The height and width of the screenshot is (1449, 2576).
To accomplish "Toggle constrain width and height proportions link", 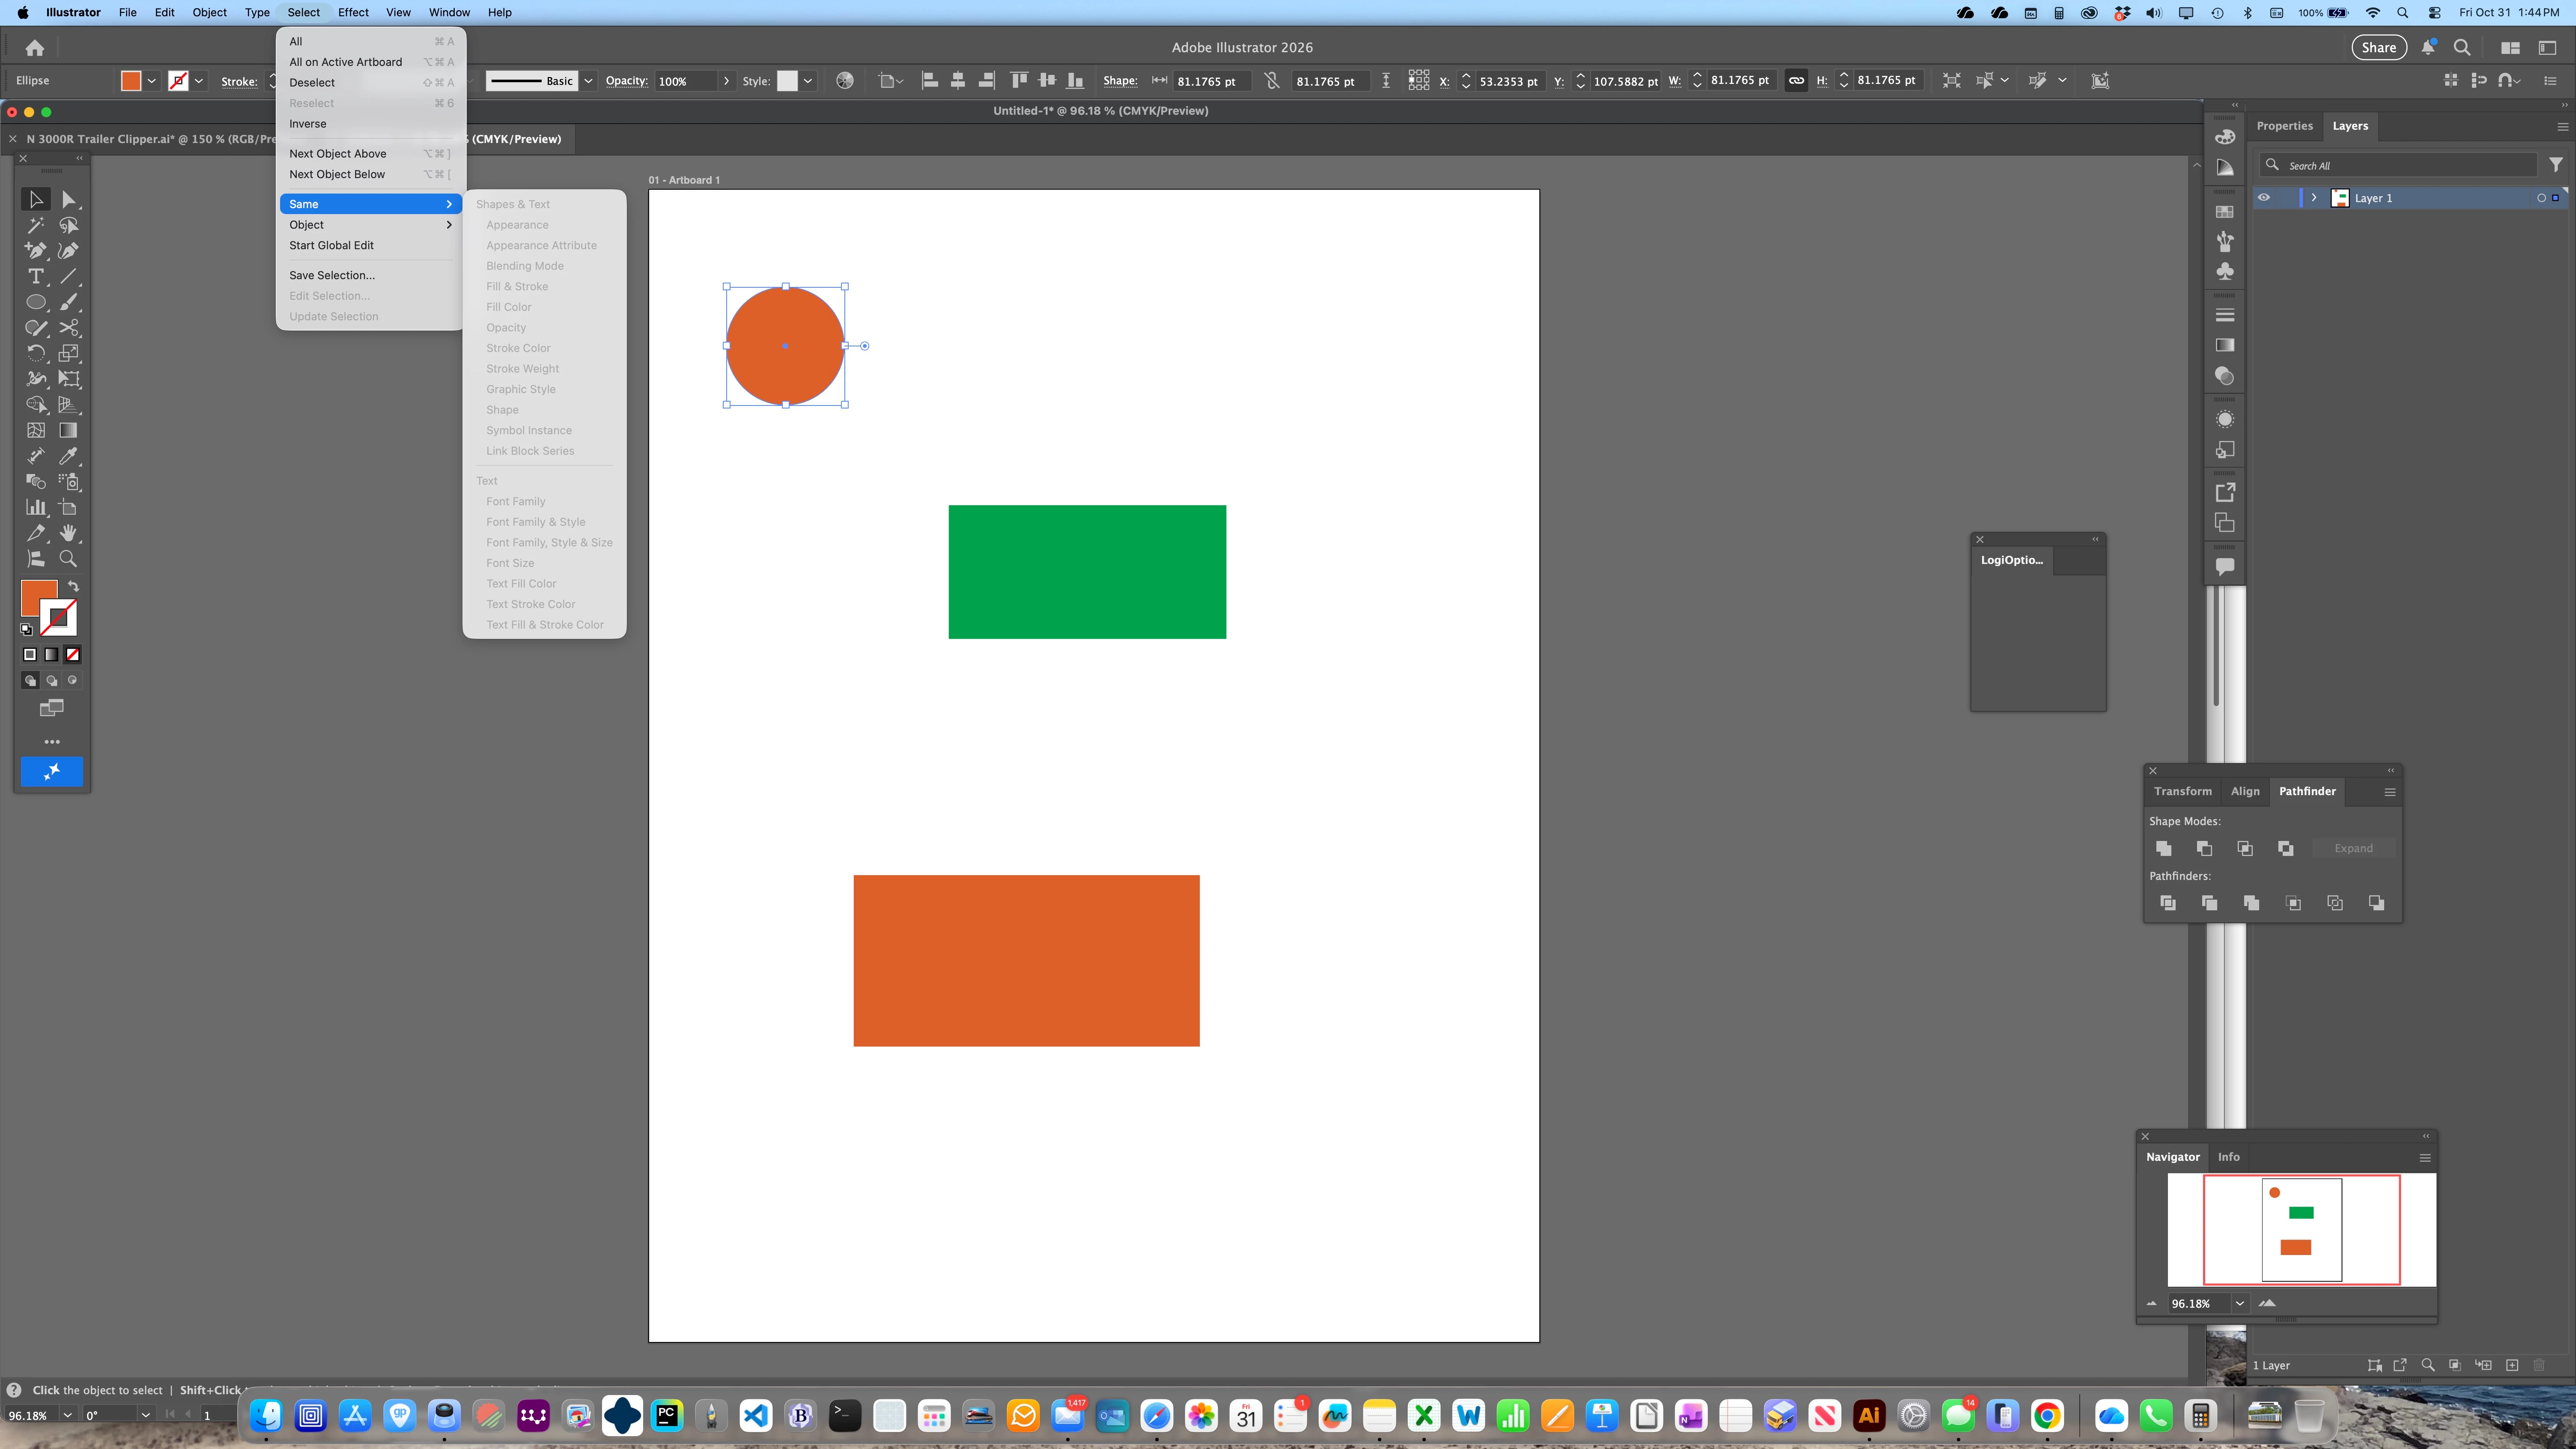I will pos(1796,81).
